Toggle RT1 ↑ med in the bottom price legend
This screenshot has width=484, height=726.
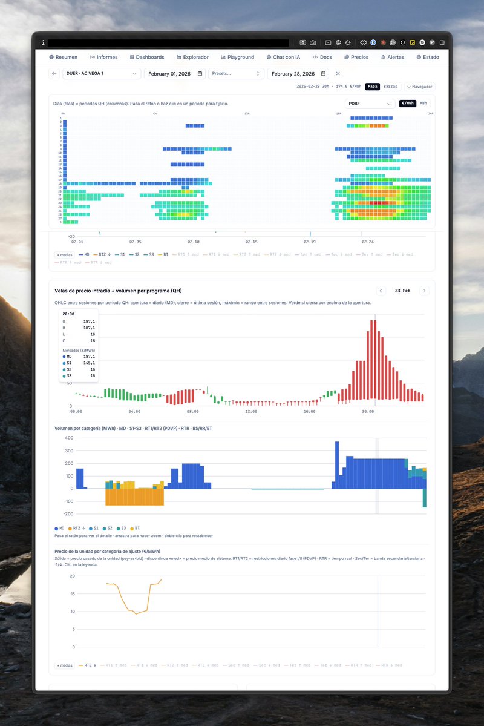coord(113,665)
